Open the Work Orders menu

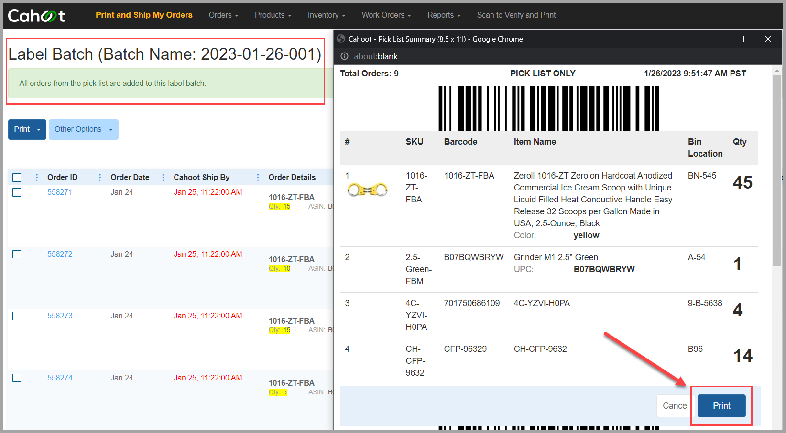pos(386,15)
